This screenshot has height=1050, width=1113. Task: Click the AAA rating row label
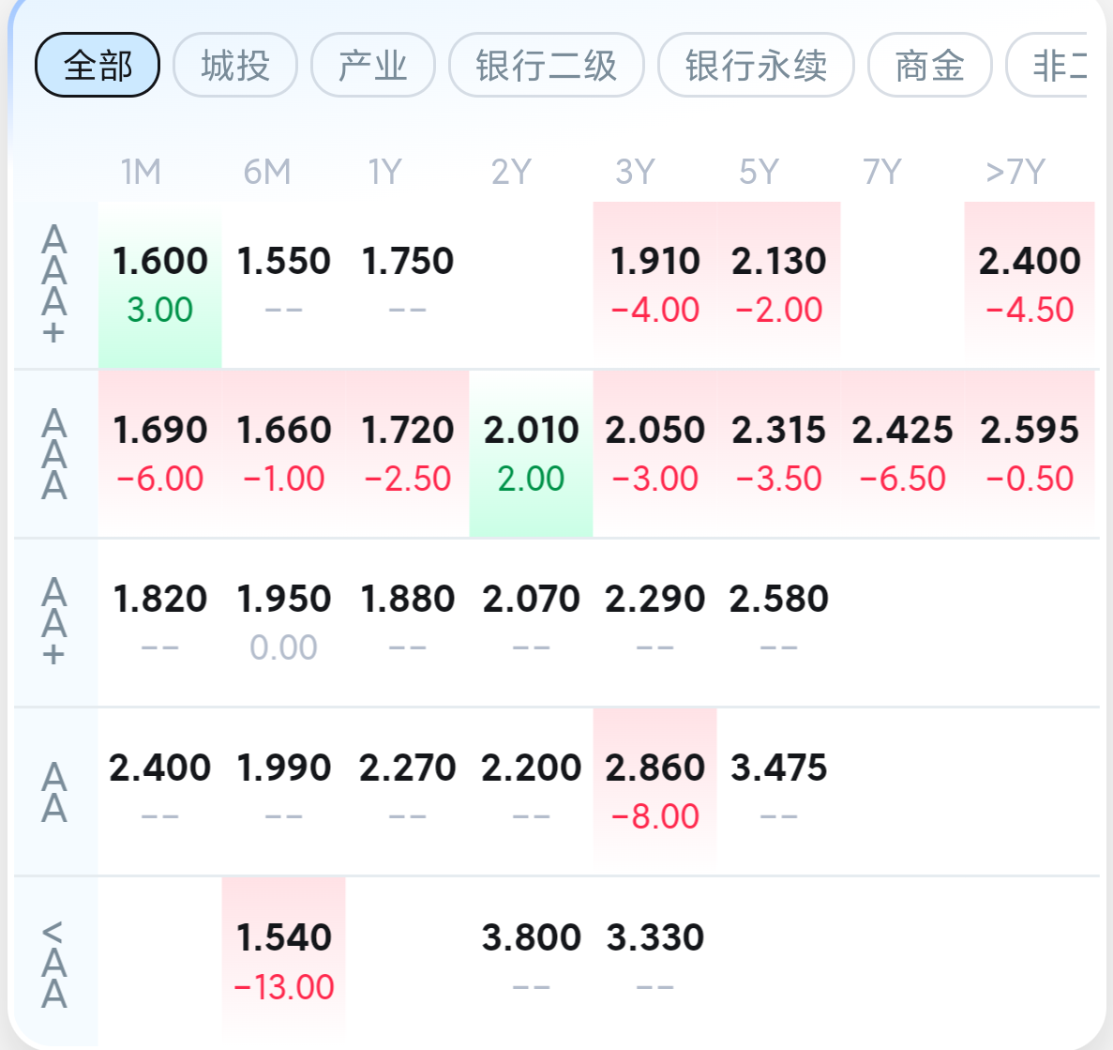click(x=54, y=454)
